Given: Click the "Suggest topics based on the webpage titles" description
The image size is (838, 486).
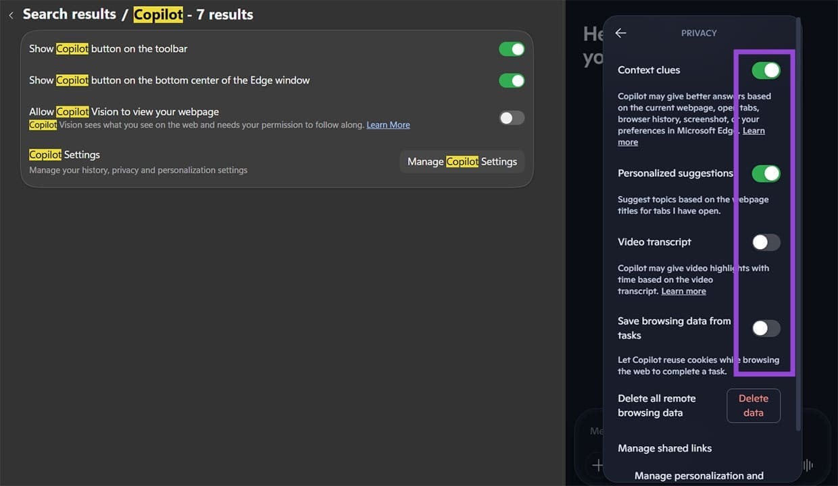Looking at the screenshot, I should tap(693, 205).
